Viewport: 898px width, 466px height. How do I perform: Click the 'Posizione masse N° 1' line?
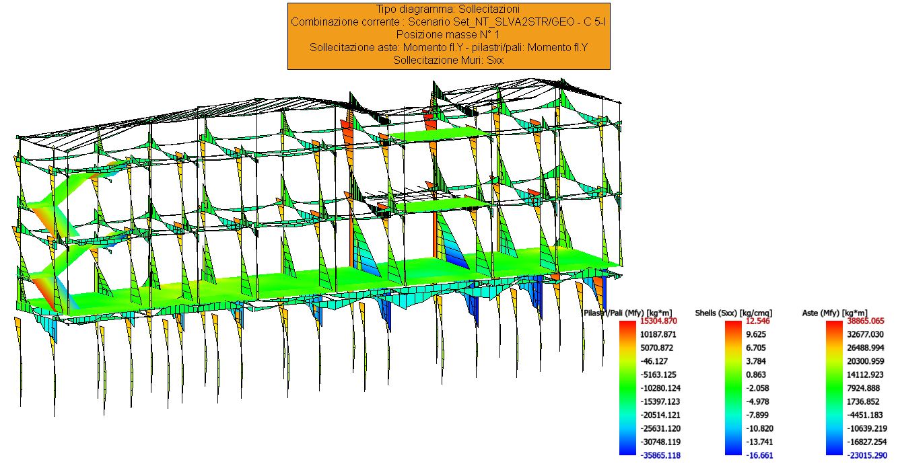[x=449, y=35]
